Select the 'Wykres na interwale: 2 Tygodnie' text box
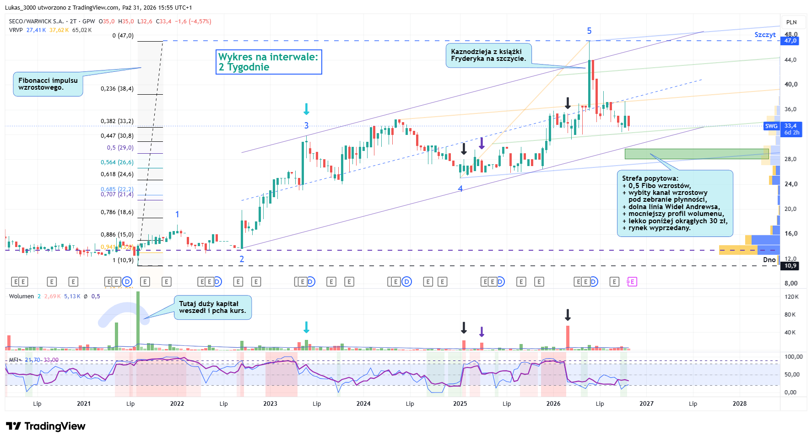812x441 pixels. [269, 62]
